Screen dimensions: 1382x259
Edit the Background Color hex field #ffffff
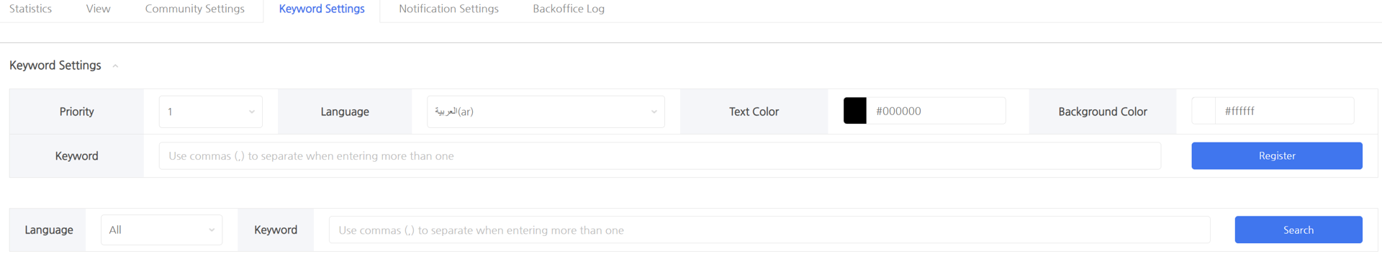tap(1285, 111)
